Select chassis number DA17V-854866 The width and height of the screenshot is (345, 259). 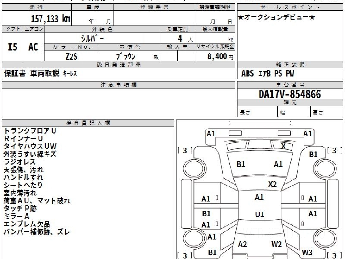290,94
